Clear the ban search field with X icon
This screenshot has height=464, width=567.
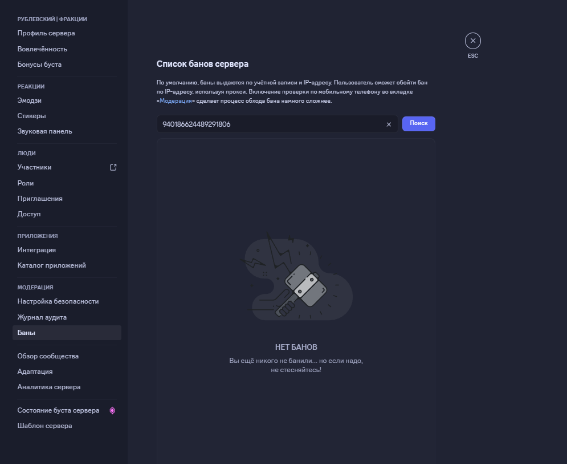point(389,124)
